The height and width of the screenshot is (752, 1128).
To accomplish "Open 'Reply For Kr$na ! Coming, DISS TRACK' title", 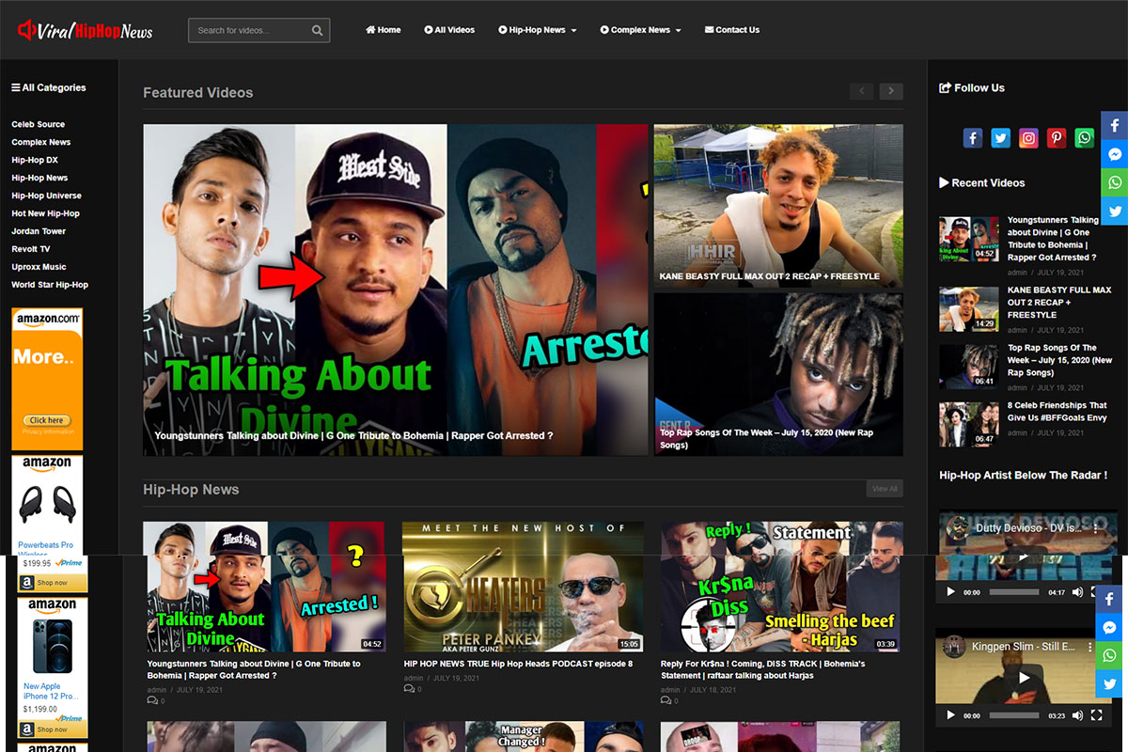I will (763, 669).
